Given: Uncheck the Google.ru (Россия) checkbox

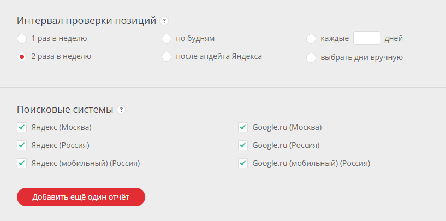Looking at the screenshot, I should pyautogui.click(x=243, y=145).
